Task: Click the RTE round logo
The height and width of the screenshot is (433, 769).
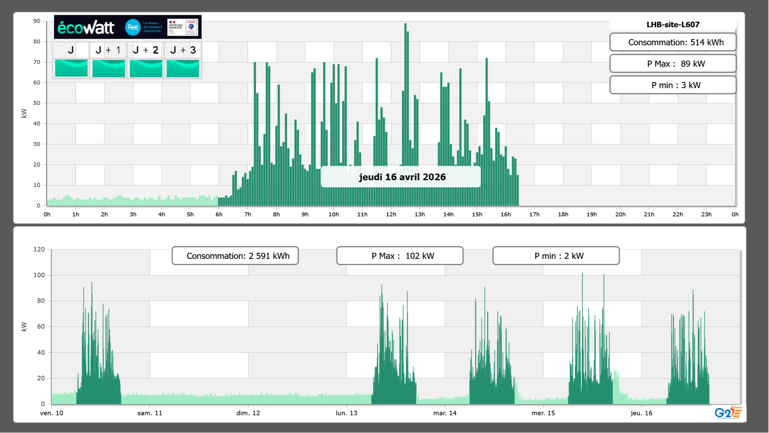Action: (x=133, y=27)
